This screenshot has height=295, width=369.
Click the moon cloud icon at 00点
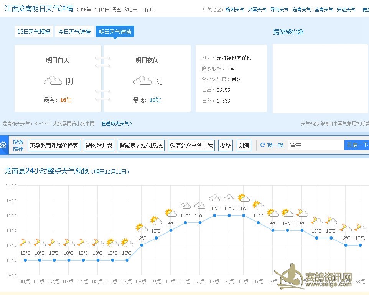[x=25, y=243]
